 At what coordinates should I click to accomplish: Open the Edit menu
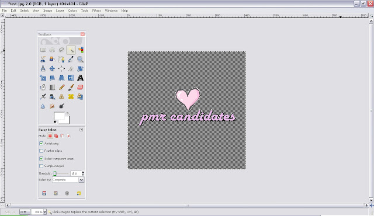pyautogui.click(x=13, y=11)
